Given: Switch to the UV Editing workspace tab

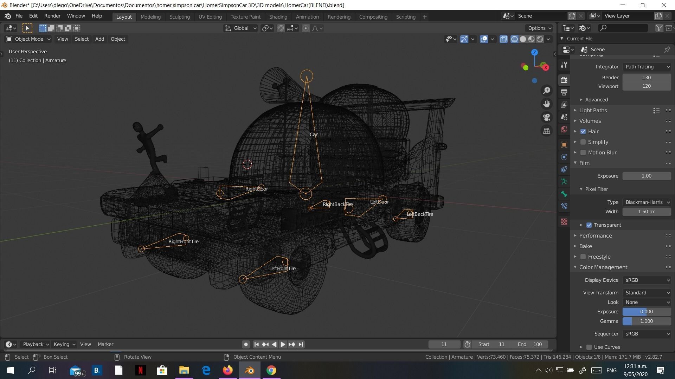Looking at the screenshot, I should click(210, 16).
